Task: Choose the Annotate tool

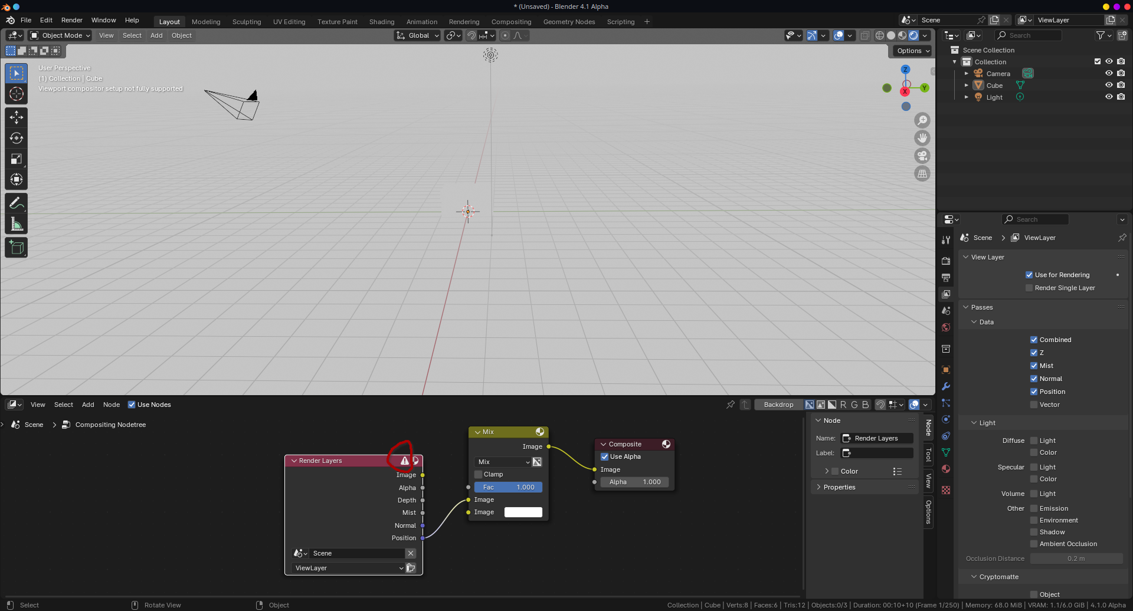Action: point(17,203)
